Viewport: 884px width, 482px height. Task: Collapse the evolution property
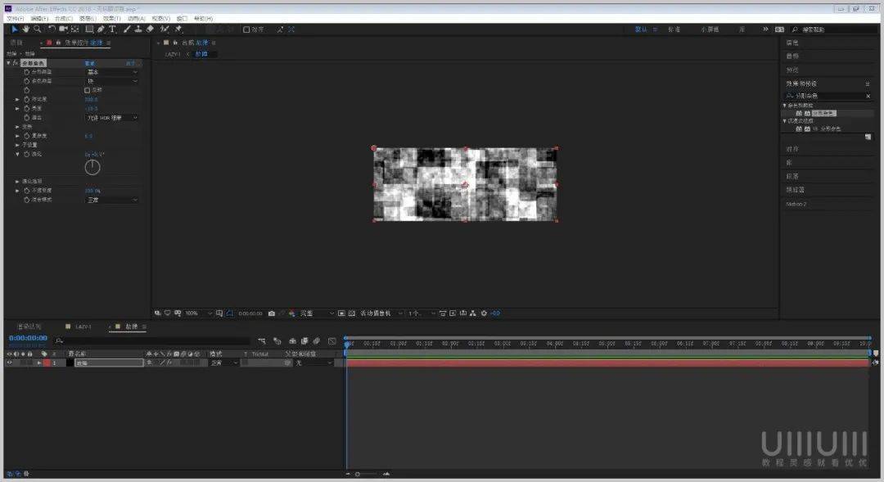[17, 154]
